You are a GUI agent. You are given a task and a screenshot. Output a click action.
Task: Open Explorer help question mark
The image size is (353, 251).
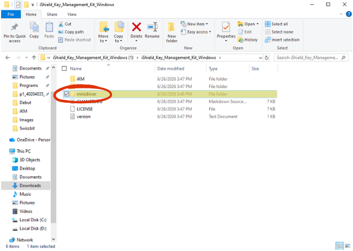tap(349, 14)
